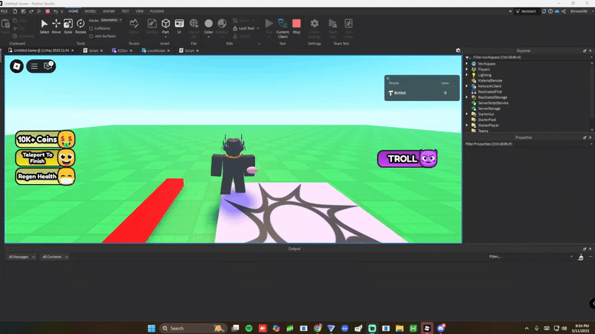Click the purple TROLL button
The image size is (595, 334).
(x=407, y=159)
